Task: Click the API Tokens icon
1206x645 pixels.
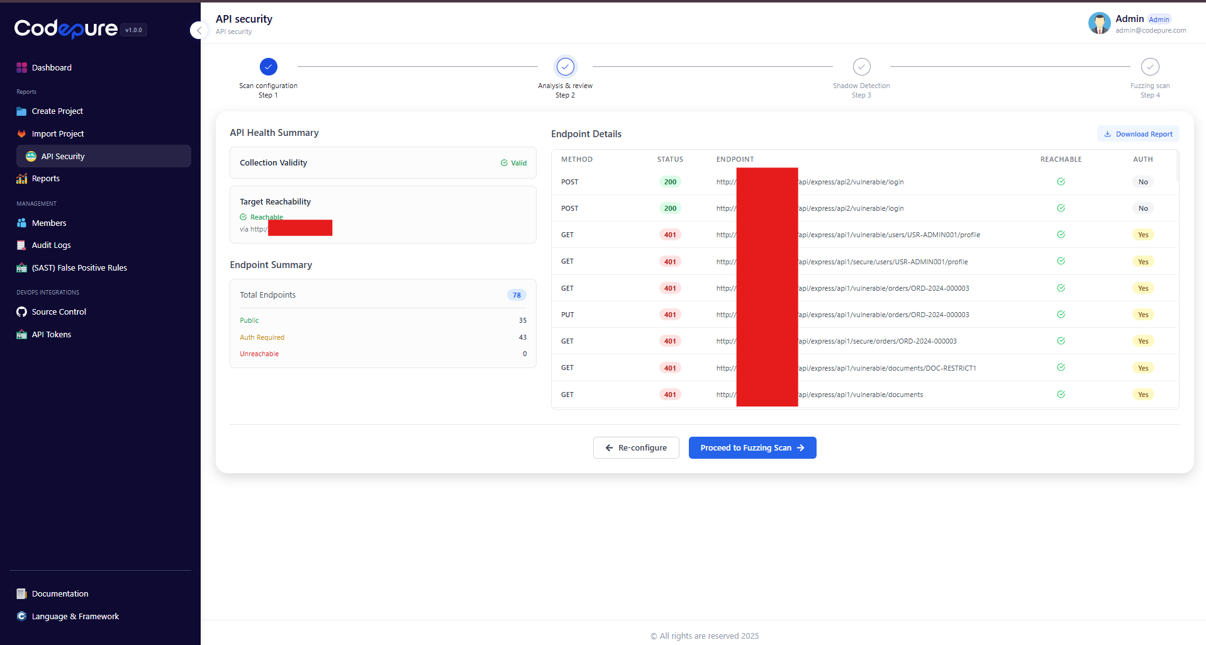Action: point(21,335)
